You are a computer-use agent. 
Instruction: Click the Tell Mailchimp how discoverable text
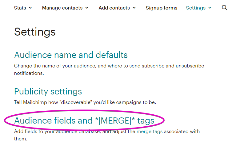click(x=85, y=102)
